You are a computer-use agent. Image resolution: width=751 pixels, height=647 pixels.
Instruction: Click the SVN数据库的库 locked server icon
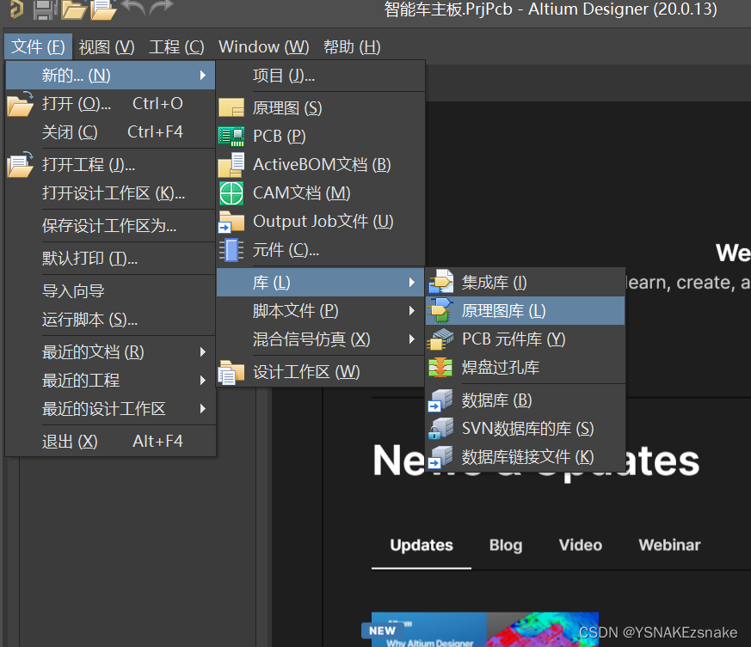(x=440, y=429)
